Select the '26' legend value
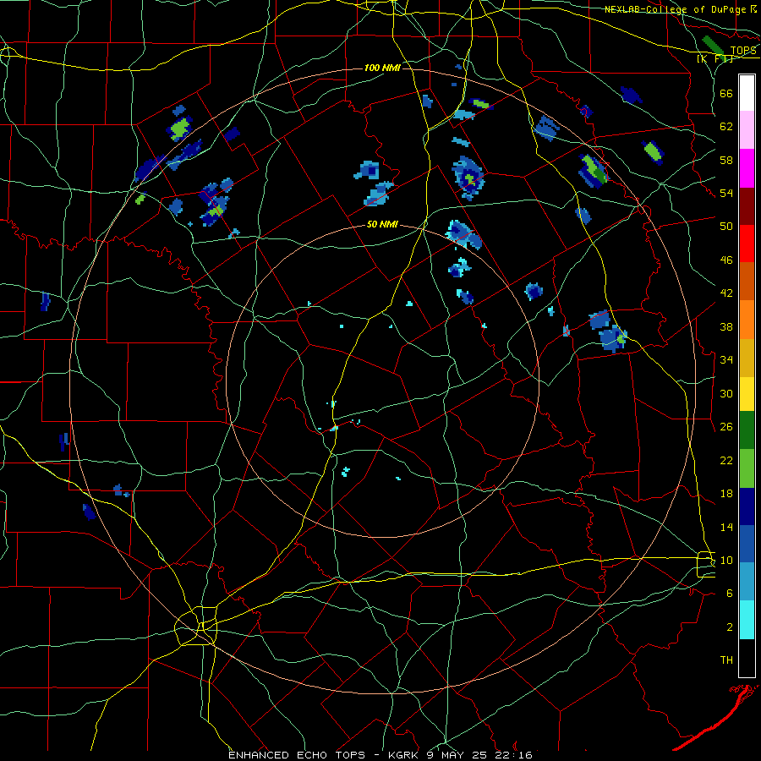This screenshot has height=761, width=761. coord(726,427)
